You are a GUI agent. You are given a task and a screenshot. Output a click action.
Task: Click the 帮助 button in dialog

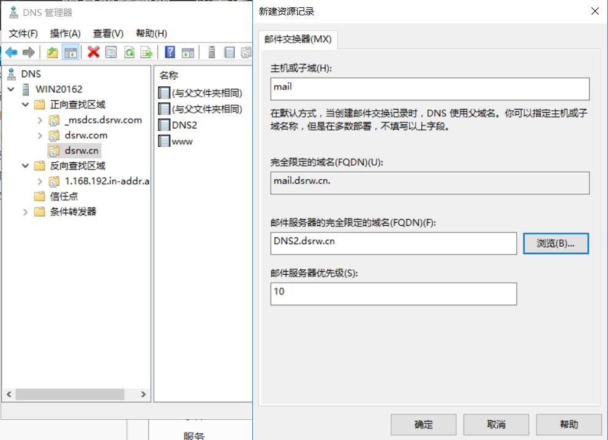[x=569, y=425]
